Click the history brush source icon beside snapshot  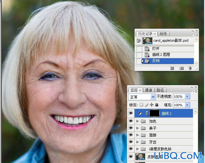coord(138,41)
